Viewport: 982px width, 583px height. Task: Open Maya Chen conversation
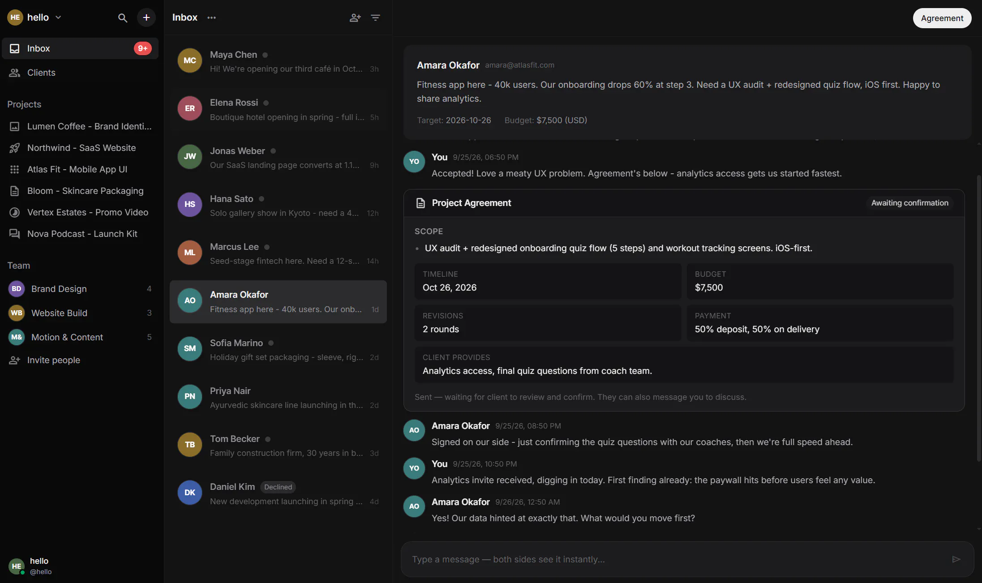click(x=278, y=61)
